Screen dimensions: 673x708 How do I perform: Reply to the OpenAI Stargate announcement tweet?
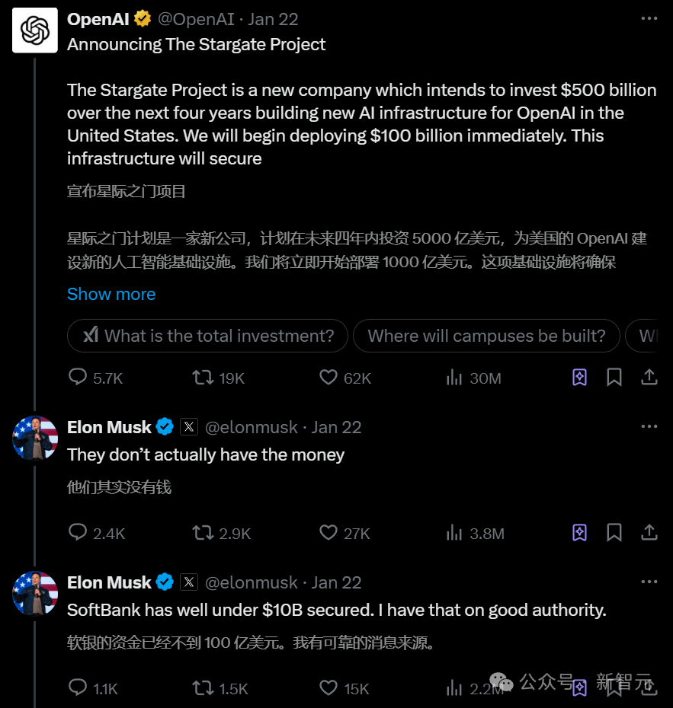tap(79, 377)
